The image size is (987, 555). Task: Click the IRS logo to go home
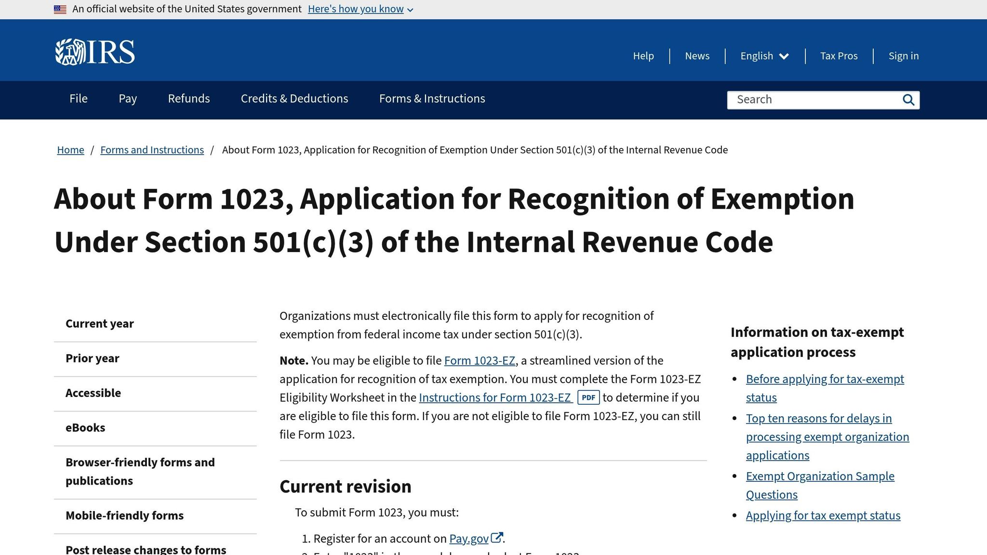tap(94, 51)
